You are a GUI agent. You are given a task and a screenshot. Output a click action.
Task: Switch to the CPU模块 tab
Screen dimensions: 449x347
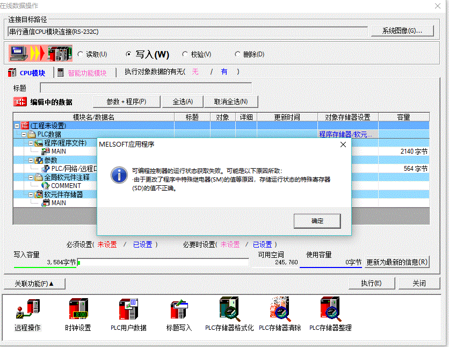27,73
